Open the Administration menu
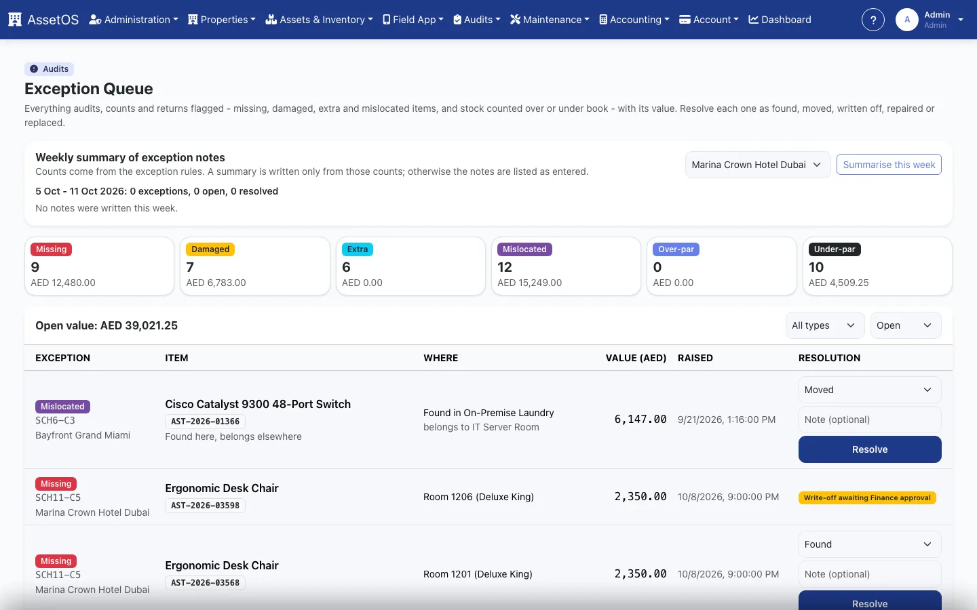Screen dimensions: 977x610 coord(134,20)
